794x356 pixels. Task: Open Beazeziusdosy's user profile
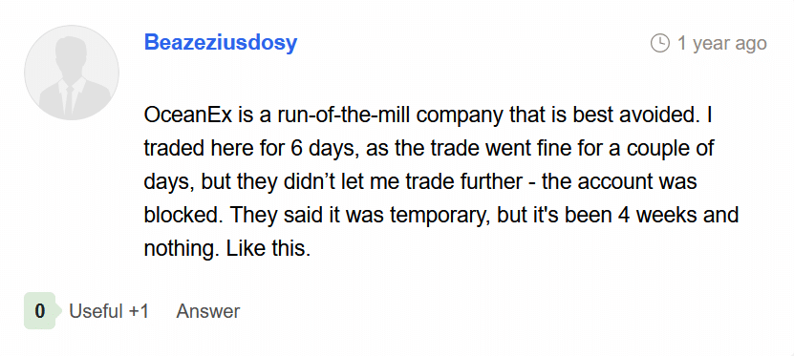(221, 43)
